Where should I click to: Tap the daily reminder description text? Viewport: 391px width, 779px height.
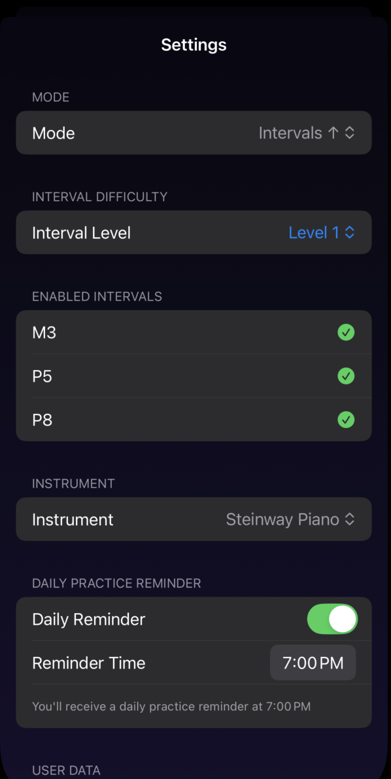point(171,706)
